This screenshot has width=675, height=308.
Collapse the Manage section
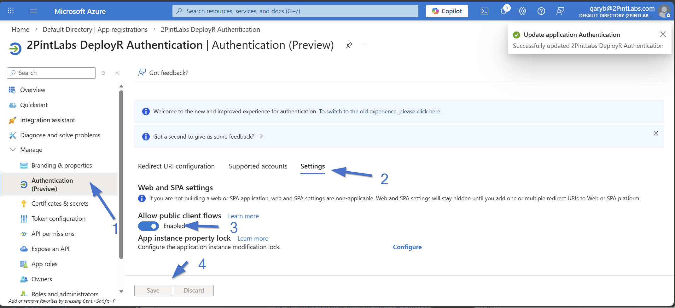click(x=13, y=150)
